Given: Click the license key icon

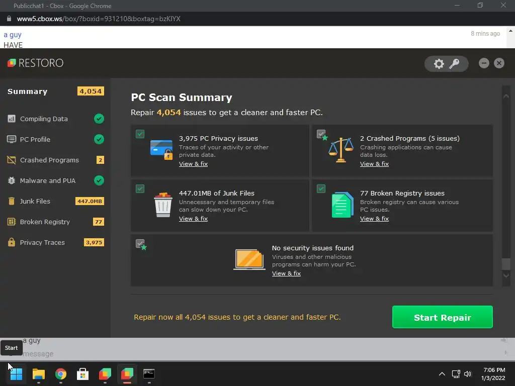Looking at the screenshot, I should [454, 64].
